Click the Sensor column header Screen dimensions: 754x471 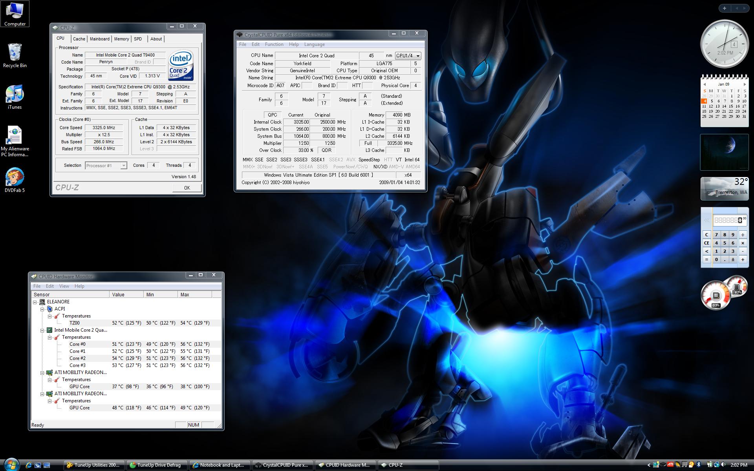click(70, 294)
